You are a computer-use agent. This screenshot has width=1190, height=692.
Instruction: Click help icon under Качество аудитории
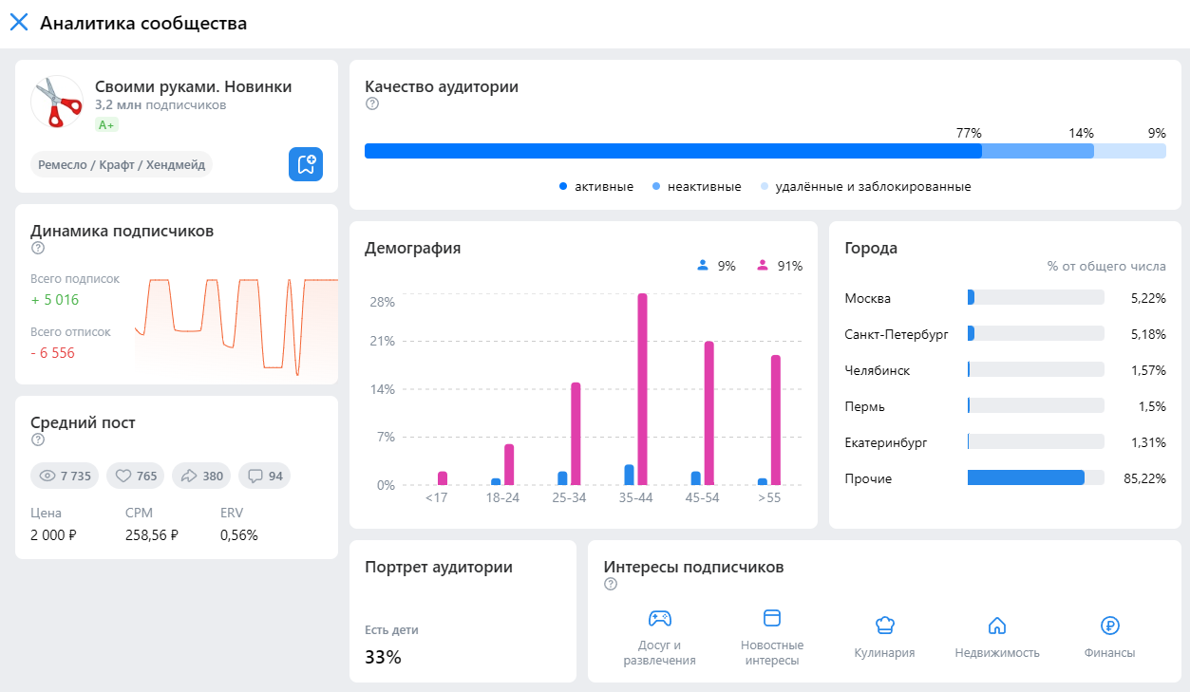click(x=372, y=104)
